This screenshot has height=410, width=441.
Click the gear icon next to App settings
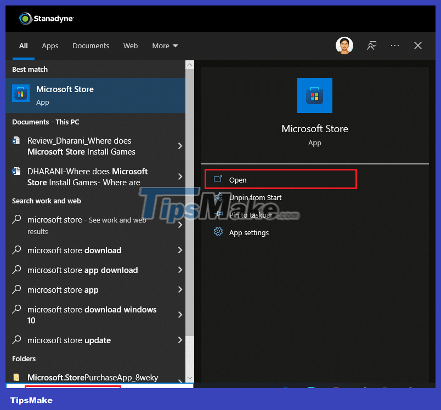(x=218, y=232)
